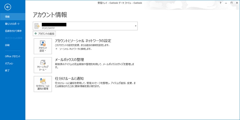
Task: Click アカウントの追加 button
Action: point(44,34)
